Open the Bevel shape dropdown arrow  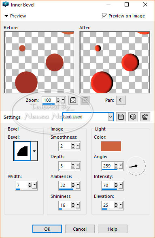click(x=34, y=151)
